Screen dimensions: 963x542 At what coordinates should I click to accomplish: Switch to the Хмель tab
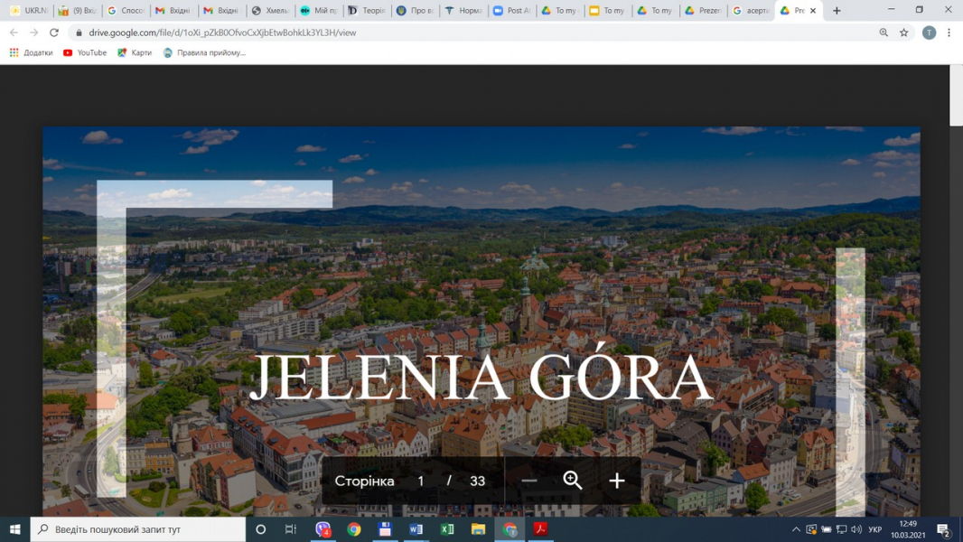coord(270,11)
